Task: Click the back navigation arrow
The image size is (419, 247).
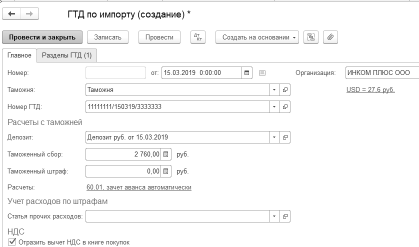Action: click(x=11, y=14)
